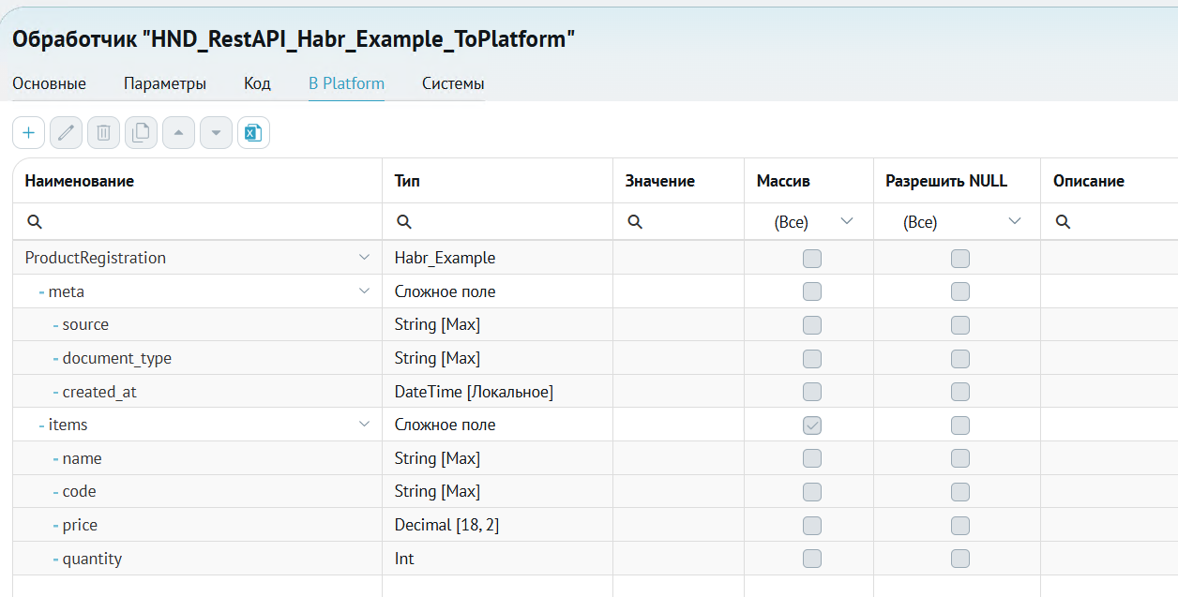Viewport: 1178px width, 597px height.
Task: Enable Разрешить NULL for meta row
Action: [x=959, y=291]
